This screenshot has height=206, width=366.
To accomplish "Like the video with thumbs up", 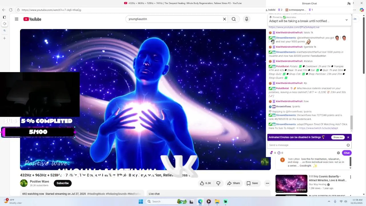I will pyautogui.click(x=205, y=183).
